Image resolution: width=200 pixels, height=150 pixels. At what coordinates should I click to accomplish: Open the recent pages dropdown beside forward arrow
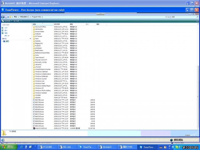8,17
